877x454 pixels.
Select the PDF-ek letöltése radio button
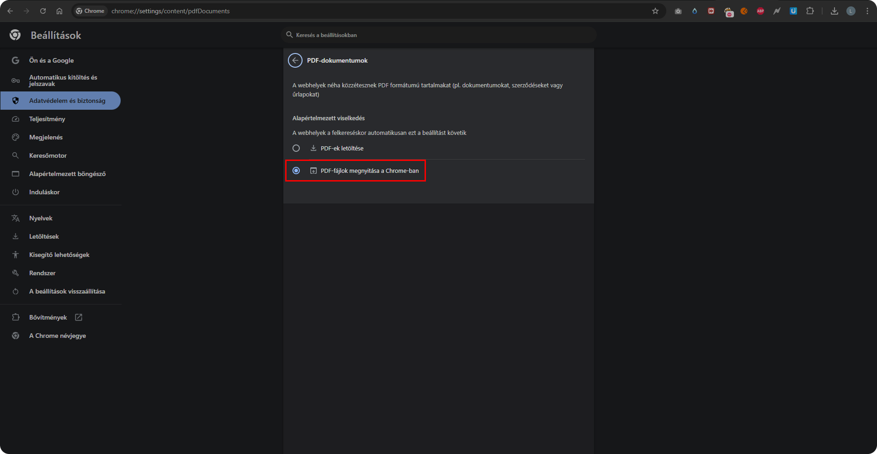click(296, 148)
